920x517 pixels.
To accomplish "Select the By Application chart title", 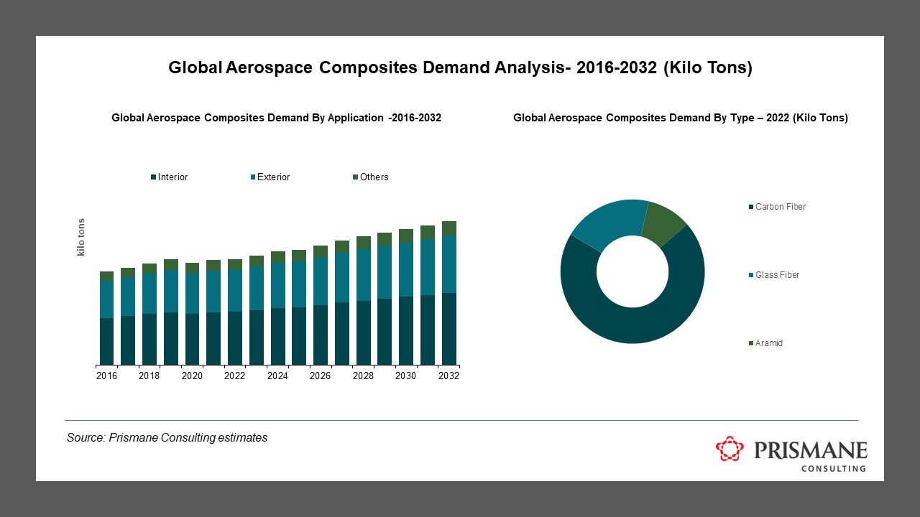I will point(277,118).
